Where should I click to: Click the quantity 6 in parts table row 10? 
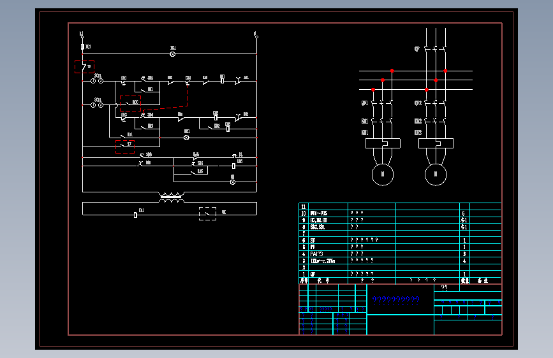pyautogui.click(x=464, y=213)
